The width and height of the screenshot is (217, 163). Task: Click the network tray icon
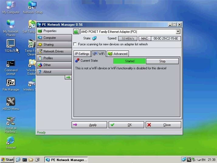coord(184,160)
